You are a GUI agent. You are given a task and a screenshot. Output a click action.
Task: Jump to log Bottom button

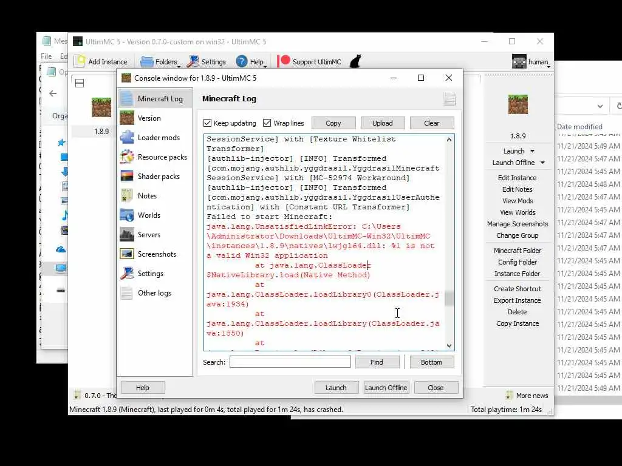[x=432, y=362]
